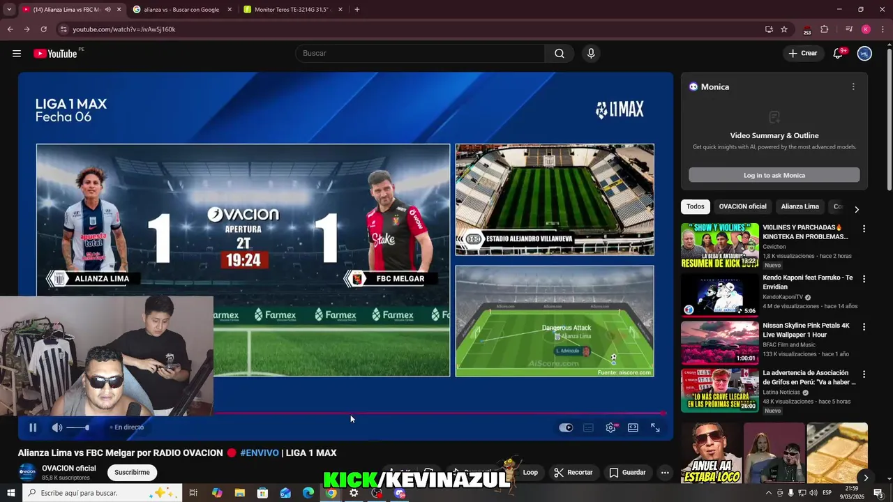This screenshot has height=502, width=893.
Task: Save video with Guardar button
Action: point(627,472)
